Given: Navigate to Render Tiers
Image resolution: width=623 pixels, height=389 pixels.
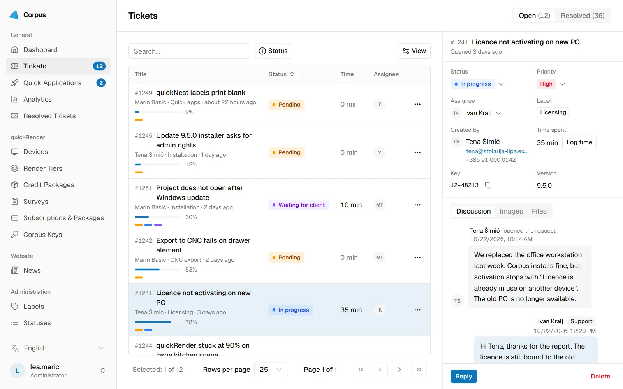Looking at the screenshot, I should coord(58,168).
